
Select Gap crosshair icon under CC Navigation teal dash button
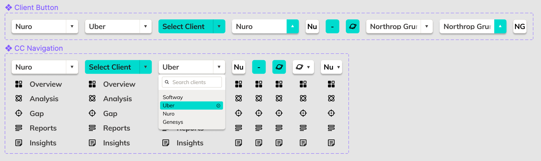259,113
